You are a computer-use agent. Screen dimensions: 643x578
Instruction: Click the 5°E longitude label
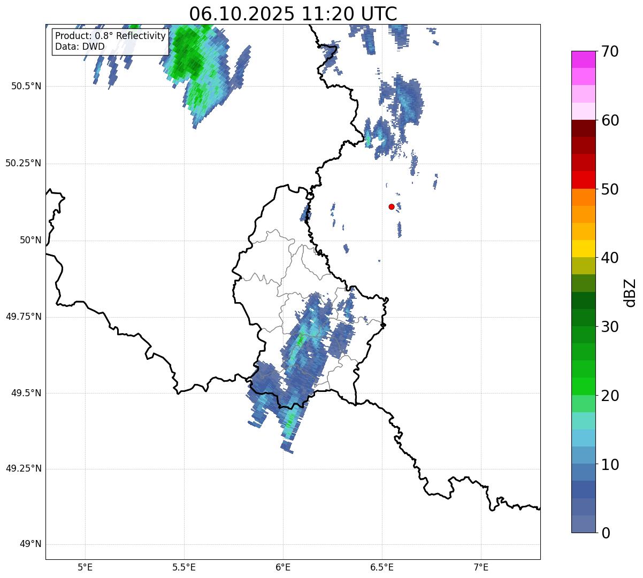[85, 567]
